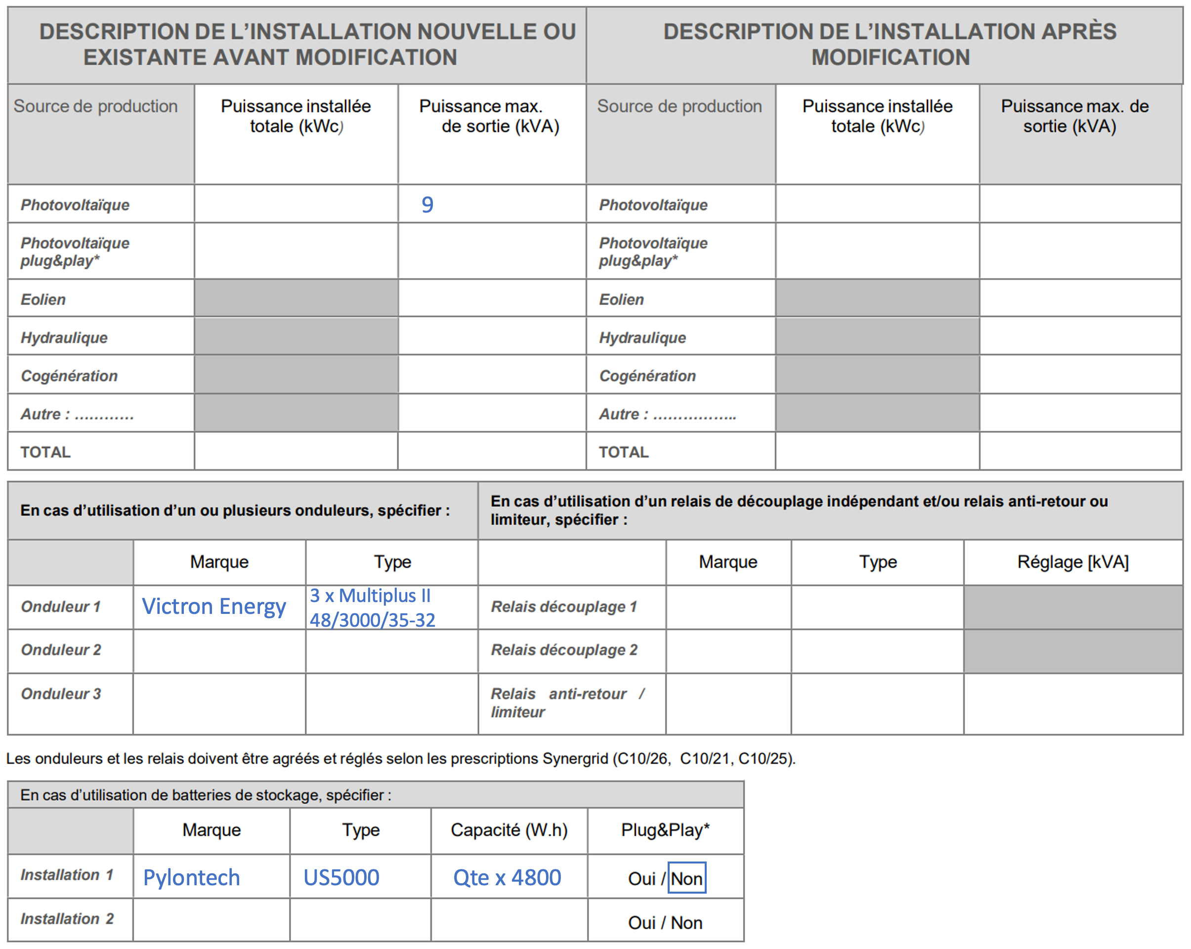Click Photovoltaïque plug&play kVA field after modification

click(1080, 251)
